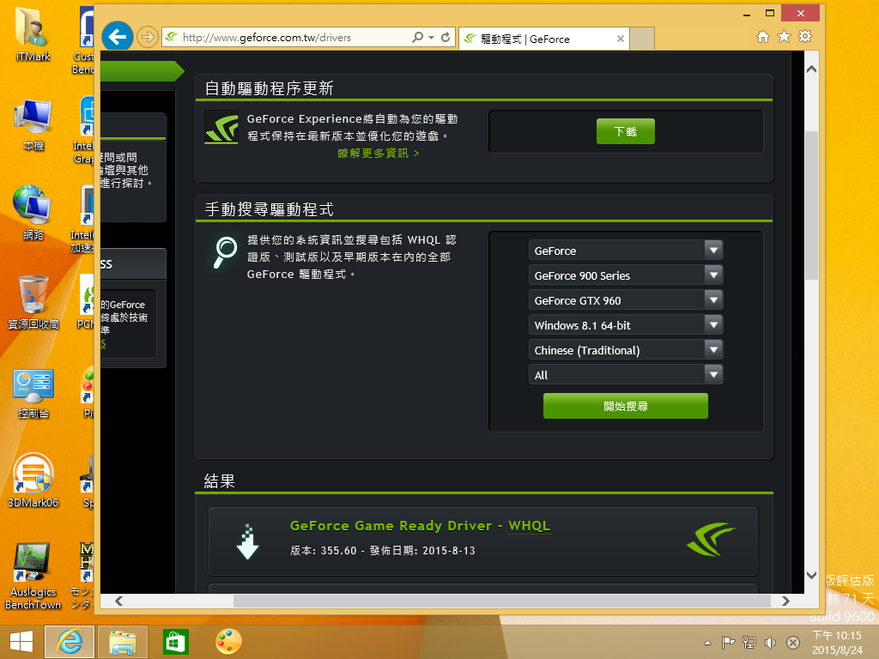Image resolution: width=879 pixels, height=659 pixels.
Task: Select the 本機 desktop icon
Action: (33, 124)
